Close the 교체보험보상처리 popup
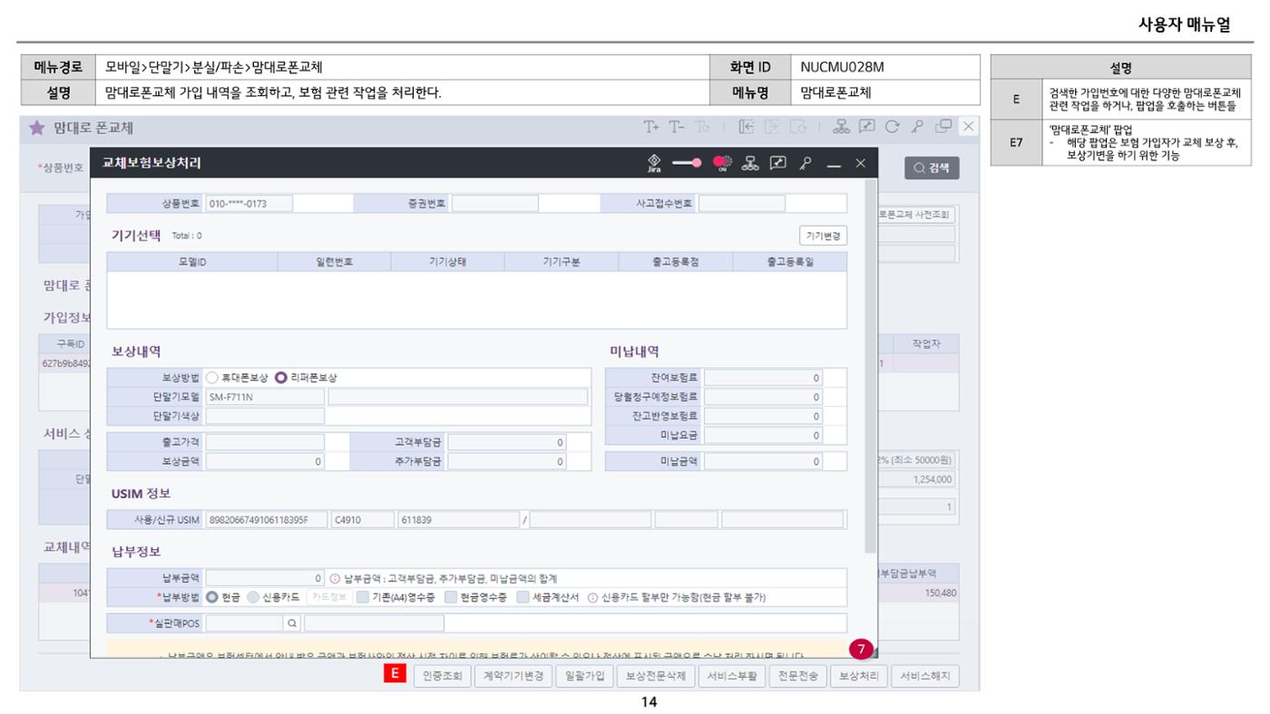The image size is (1270, 714). (861, 163)
